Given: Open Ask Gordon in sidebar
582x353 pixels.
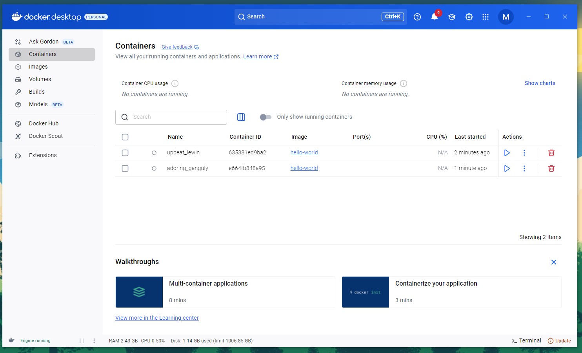Looking at the screenshot, I should pyautogui.click(x=52, y=42).
